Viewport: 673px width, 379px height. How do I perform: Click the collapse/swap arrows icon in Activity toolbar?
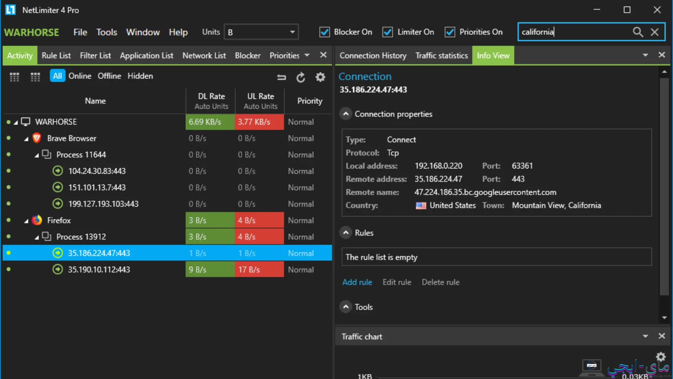click(x=281, y=77)
